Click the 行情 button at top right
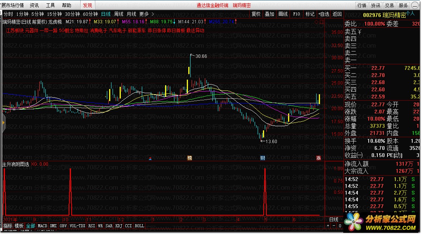Screen dimensions: 422x234 362,5
